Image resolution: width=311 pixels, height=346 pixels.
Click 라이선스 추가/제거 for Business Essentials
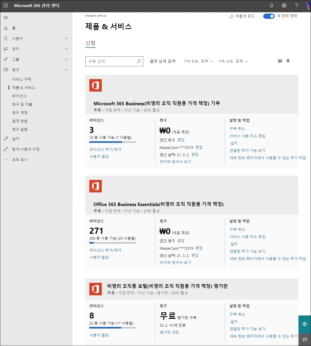[x=105, y=250]
